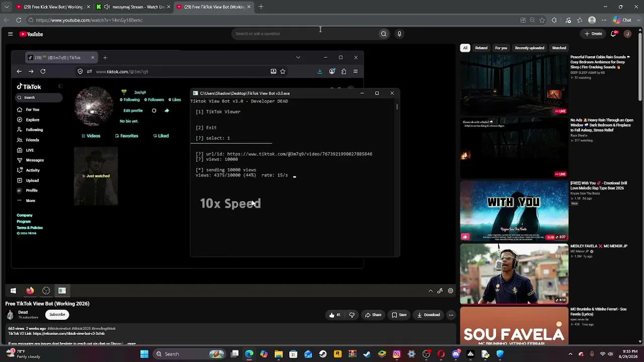Image resolution: width=644 pixels, height=362 pixels.
Task: Open the Opera browser taskbar icon
Action: point(441,354)
